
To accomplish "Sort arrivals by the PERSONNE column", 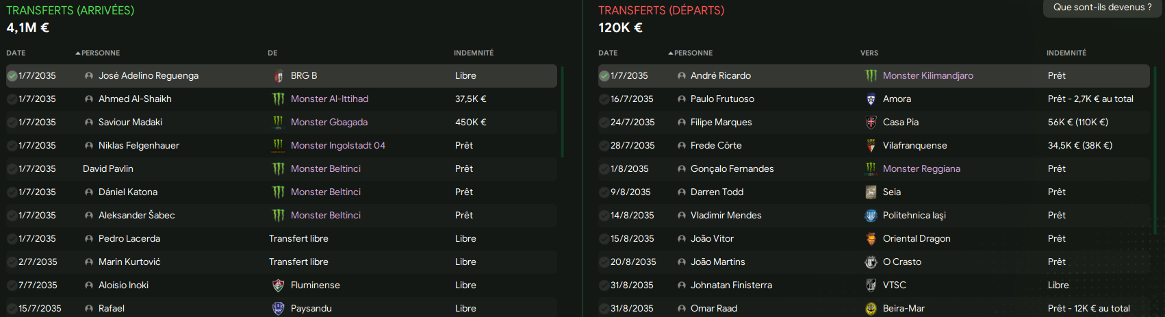I will pyautogui.click(x=98, y=53).
